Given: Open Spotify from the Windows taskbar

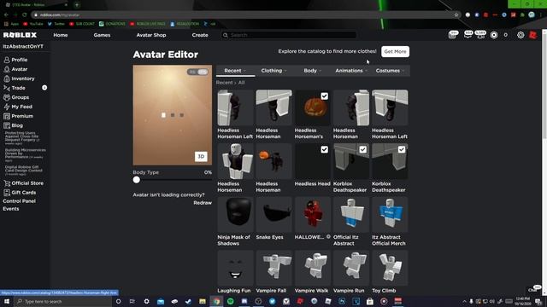Looking at the screenshot, I should tap(231, 301).
